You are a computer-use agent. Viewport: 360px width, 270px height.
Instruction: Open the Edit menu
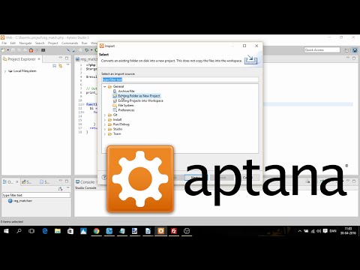[13, 43]
